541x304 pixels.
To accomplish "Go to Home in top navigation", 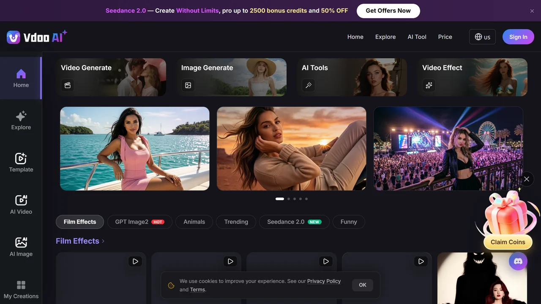I will 355,37.
